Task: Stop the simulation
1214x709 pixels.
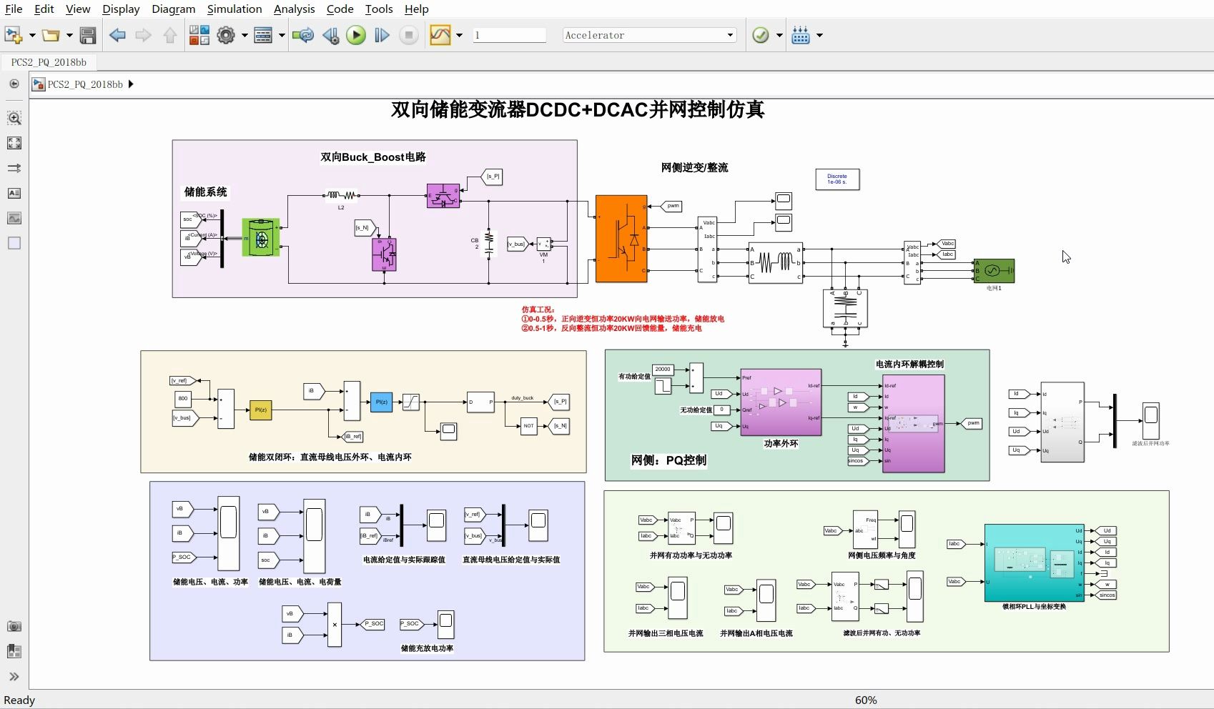Action: (408, 34)
